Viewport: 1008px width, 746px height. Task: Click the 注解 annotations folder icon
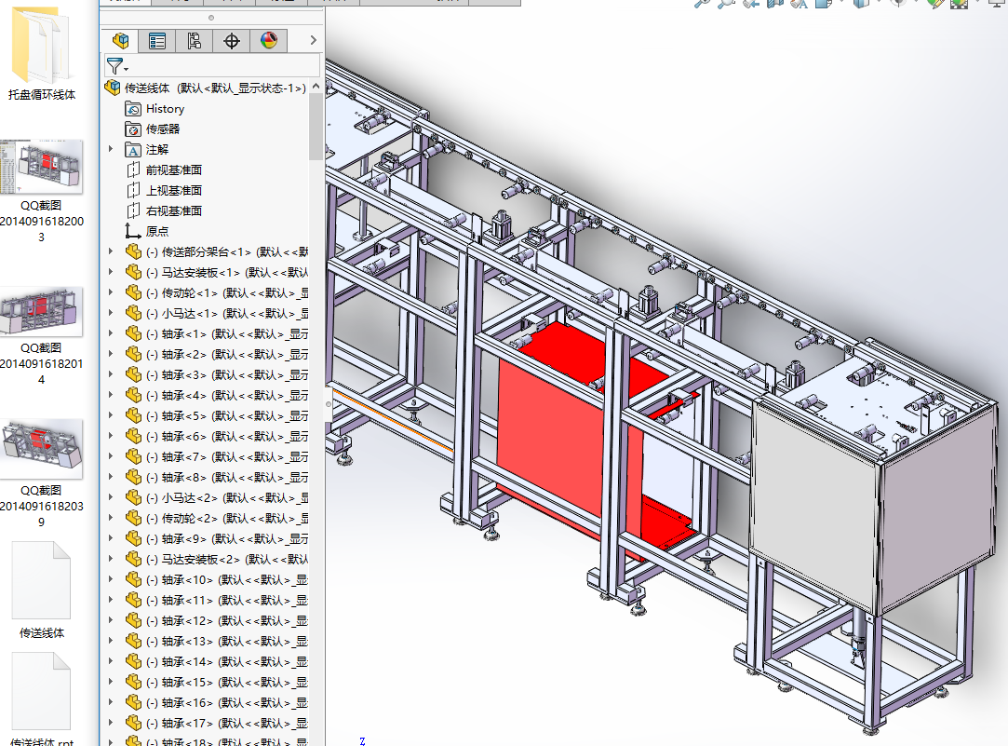pos(133,150)
